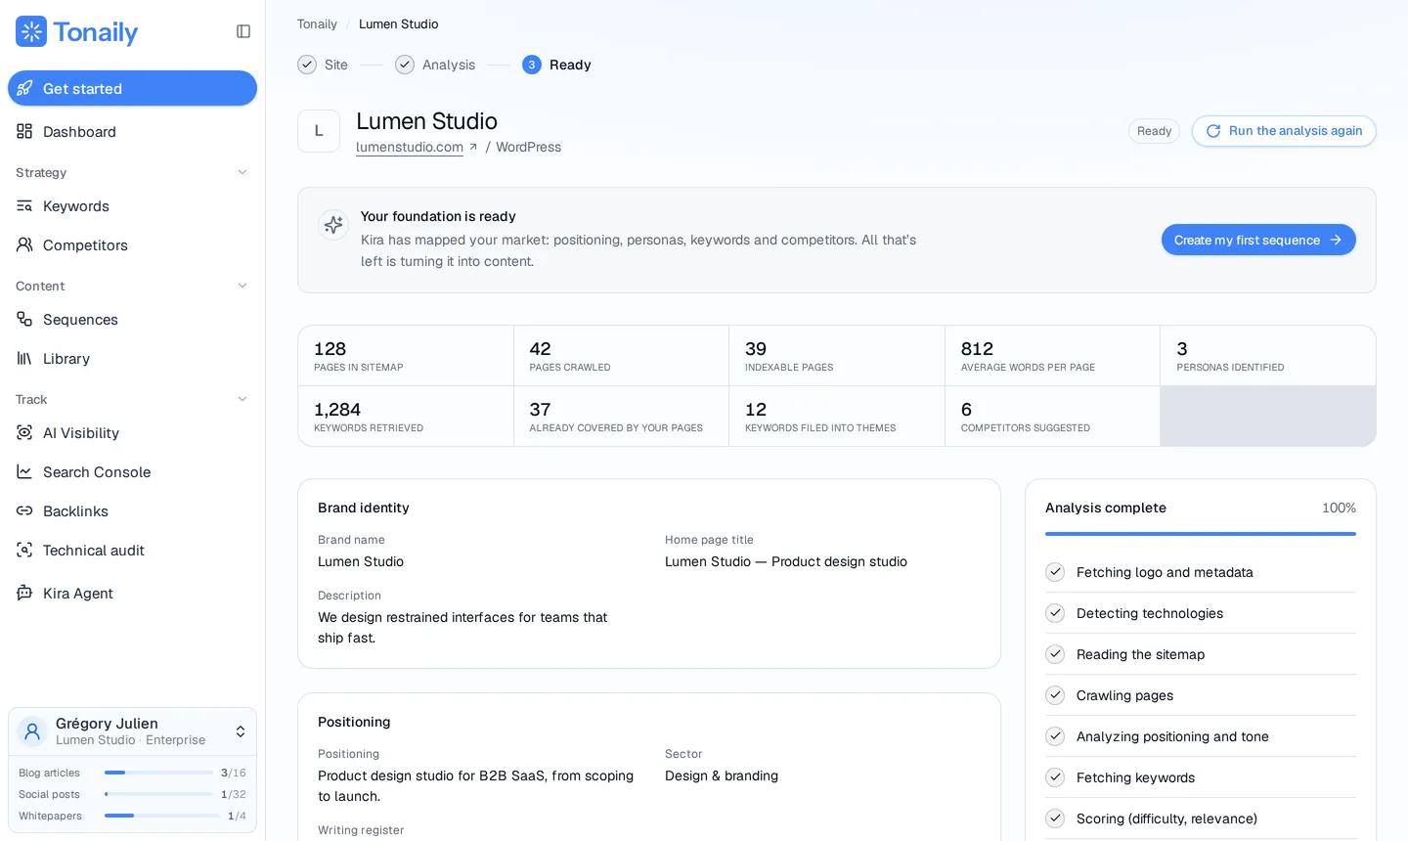Viewport: 1408px width, 841px height.
Task: Click the Get started rocket icon
Action: point(24,88)
